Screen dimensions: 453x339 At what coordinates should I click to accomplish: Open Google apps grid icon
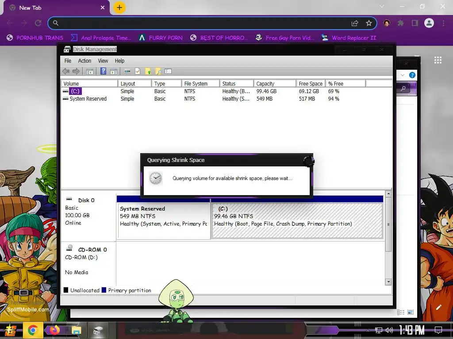tap(438, 60)
